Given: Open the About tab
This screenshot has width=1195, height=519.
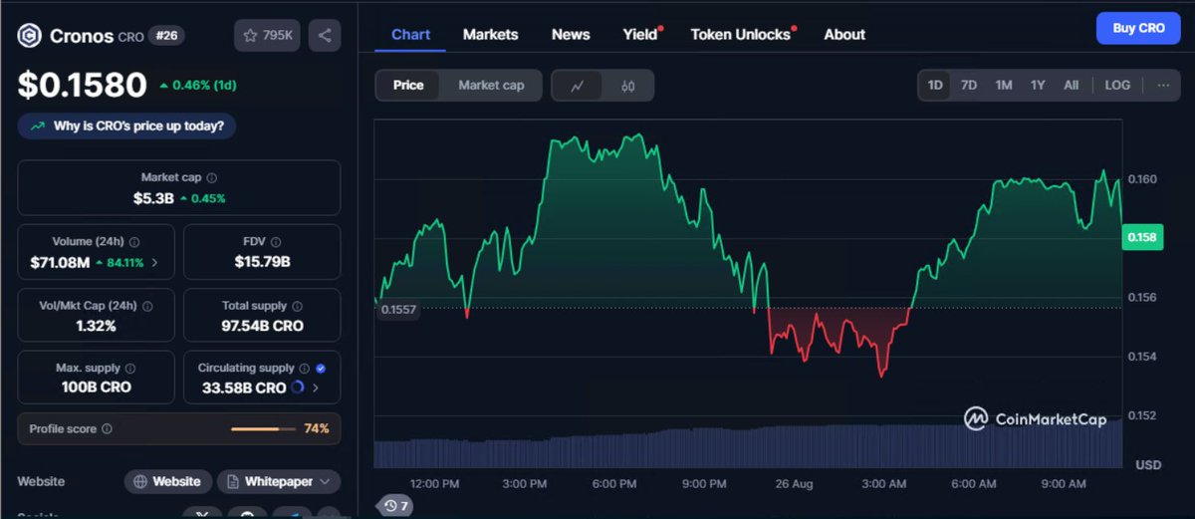Looking at the screenshot, I should 844,34.
